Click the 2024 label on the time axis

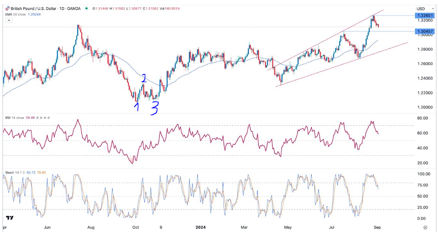click(200, 228)
